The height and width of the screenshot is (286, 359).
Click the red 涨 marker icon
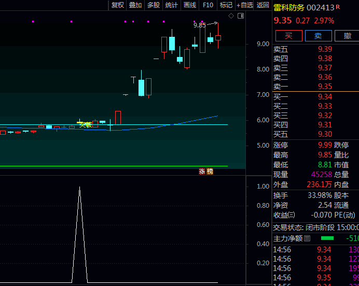point(202,171)
